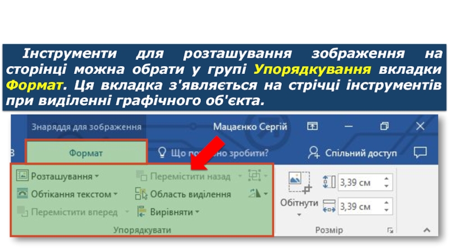This screenshot has height=252, width=449.
Task: Decrease shape height with down spinner
Action: coord(386,186)
